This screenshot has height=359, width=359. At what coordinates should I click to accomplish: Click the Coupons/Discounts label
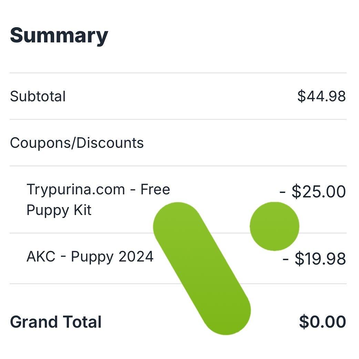point(77,143)
